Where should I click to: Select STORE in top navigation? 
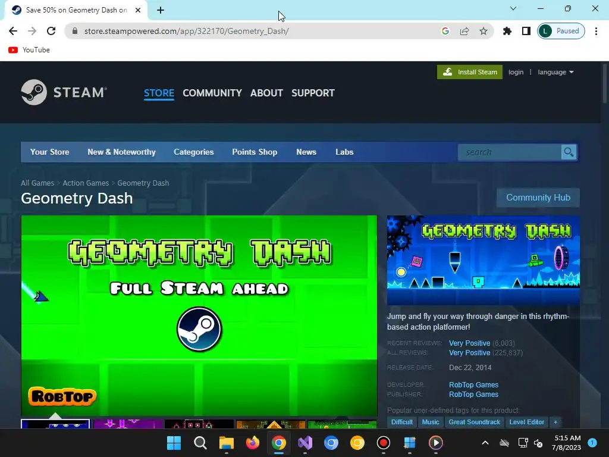point(159,93)
